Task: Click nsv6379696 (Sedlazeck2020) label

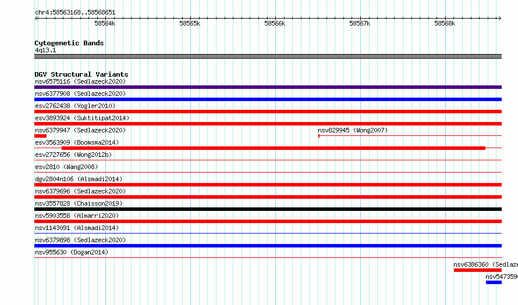Action: pyautogui.click(x=80, y=191)
